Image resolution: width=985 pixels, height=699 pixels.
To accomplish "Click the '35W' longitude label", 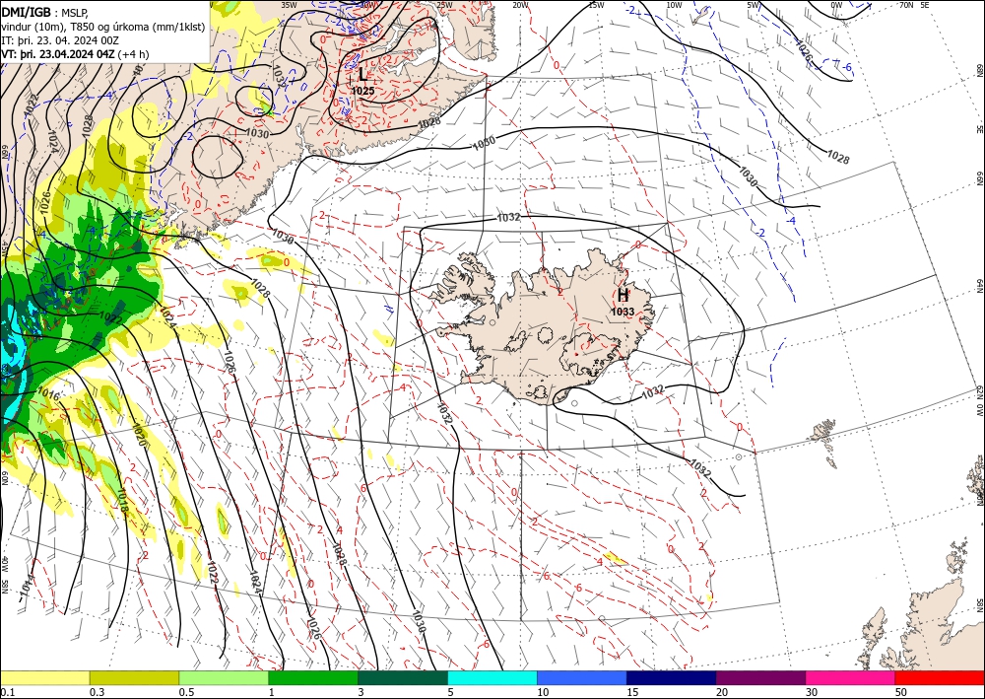I will pos(289,4).
